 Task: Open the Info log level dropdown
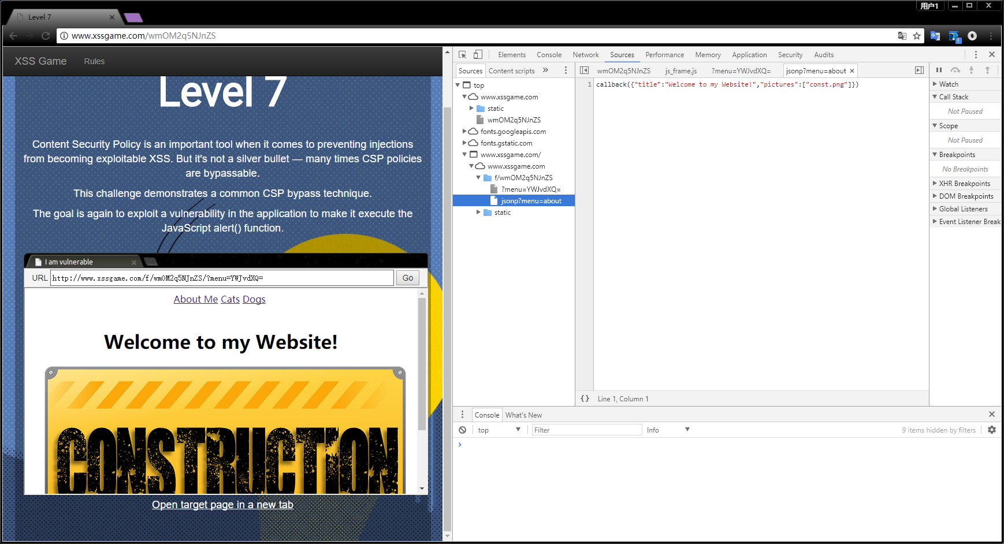(x=668, y=430)
